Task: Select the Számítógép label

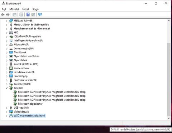Action: point(21,76)
